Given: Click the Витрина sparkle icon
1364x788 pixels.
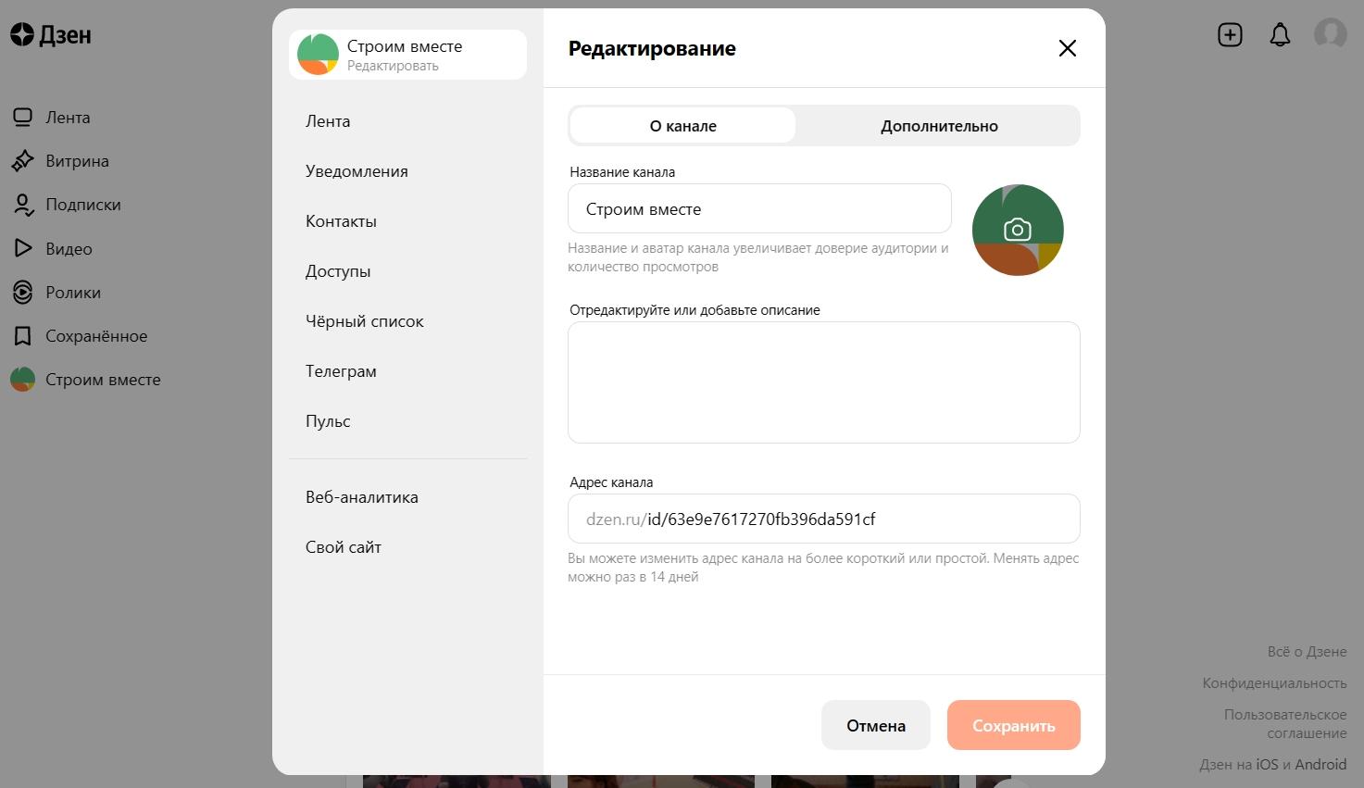Looking at the screenshot, I should [22, 161].
